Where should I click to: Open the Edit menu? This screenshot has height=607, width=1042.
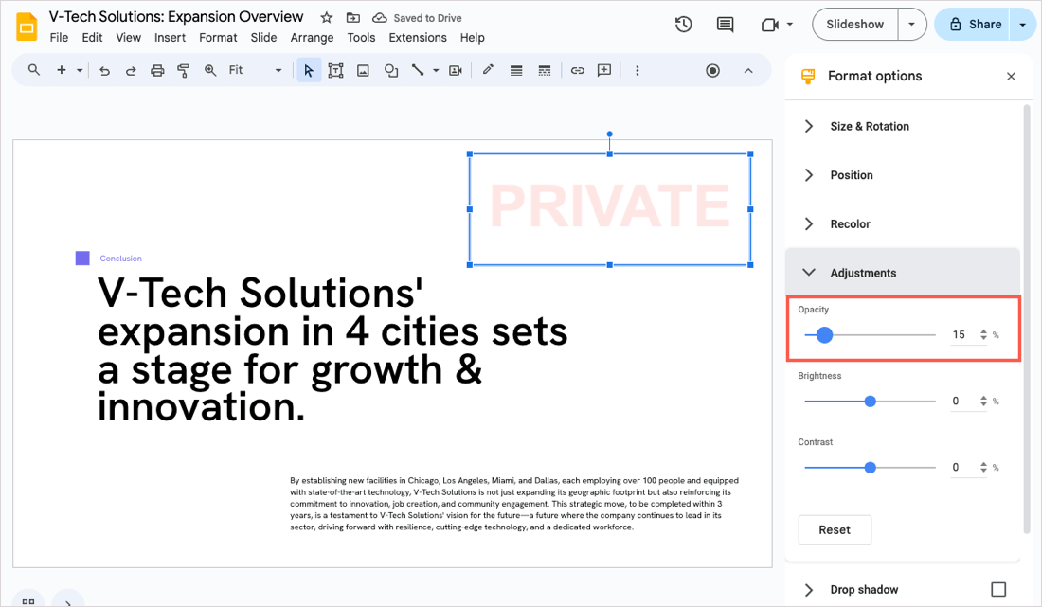(93, 38)
